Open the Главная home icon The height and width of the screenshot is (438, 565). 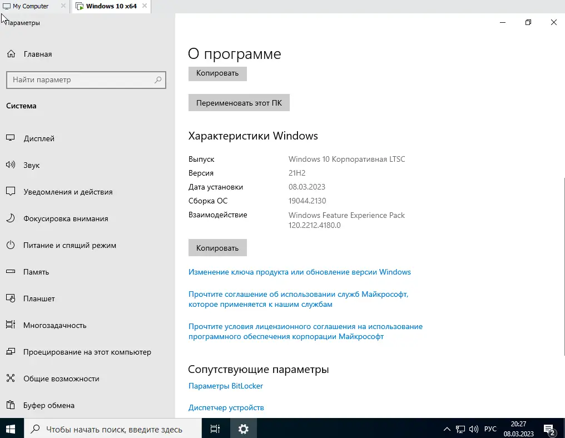[11, 54]
